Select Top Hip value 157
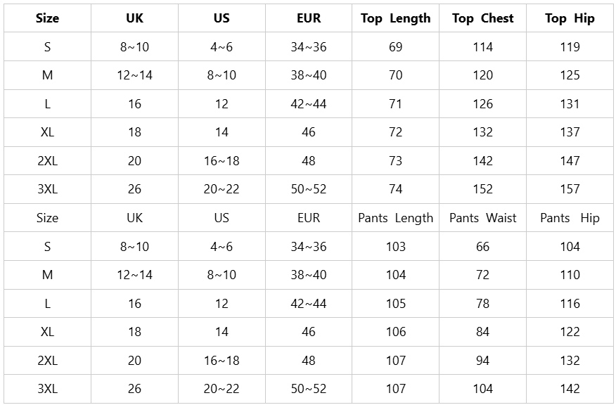 click(x=570, y=189)
